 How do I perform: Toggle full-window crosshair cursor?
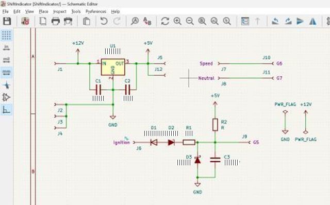point(6,85)
